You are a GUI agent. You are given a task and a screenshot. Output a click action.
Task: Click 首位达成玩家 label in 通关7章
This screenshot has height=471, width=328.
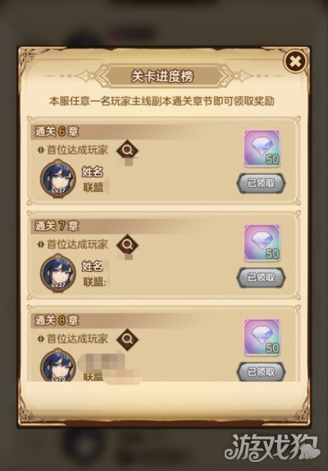[x=77, y=244]
